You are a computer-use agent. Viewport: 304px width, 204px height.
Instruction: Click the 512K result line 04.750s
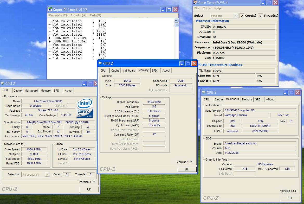[x=77, y=38]
